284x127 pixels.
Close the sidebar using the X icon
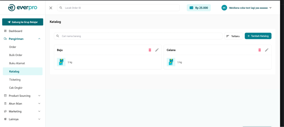tap(51, 8)
